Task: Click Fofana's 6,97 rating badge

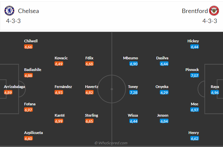Action: pyautogui.click(x=28, y=110)
